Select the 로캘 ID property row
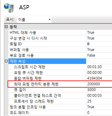 coord(60,44)
